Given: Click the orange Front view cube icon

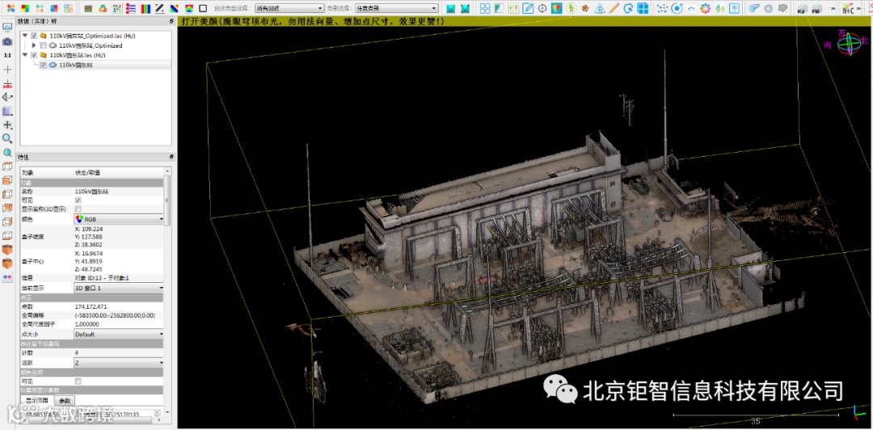Looking at the screenshot, I should 7,249.
